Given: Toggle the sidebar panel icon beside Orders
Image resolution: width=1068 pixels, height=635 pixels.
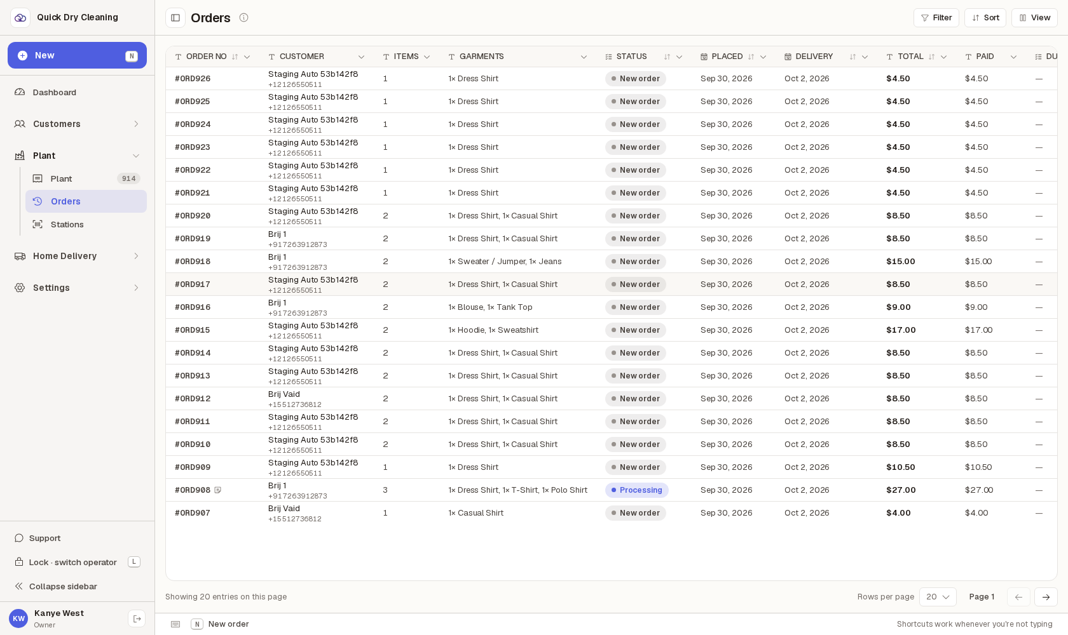Looking at the screenshot, I should pos(175,18).
